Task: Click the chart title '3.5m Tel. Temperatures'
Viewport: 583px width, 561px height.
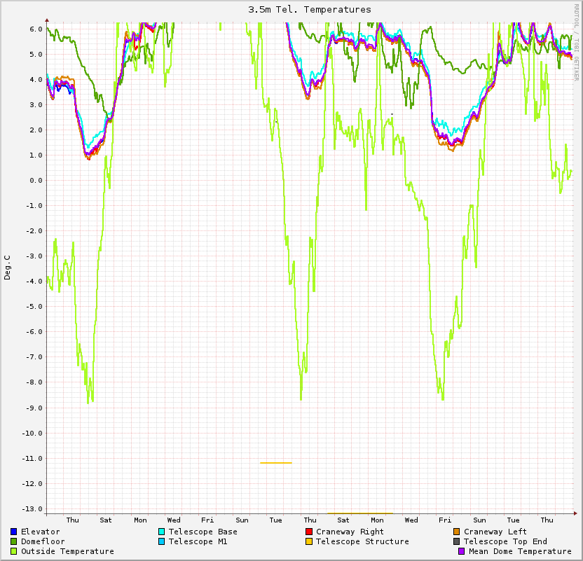Action: coord(310,10)
